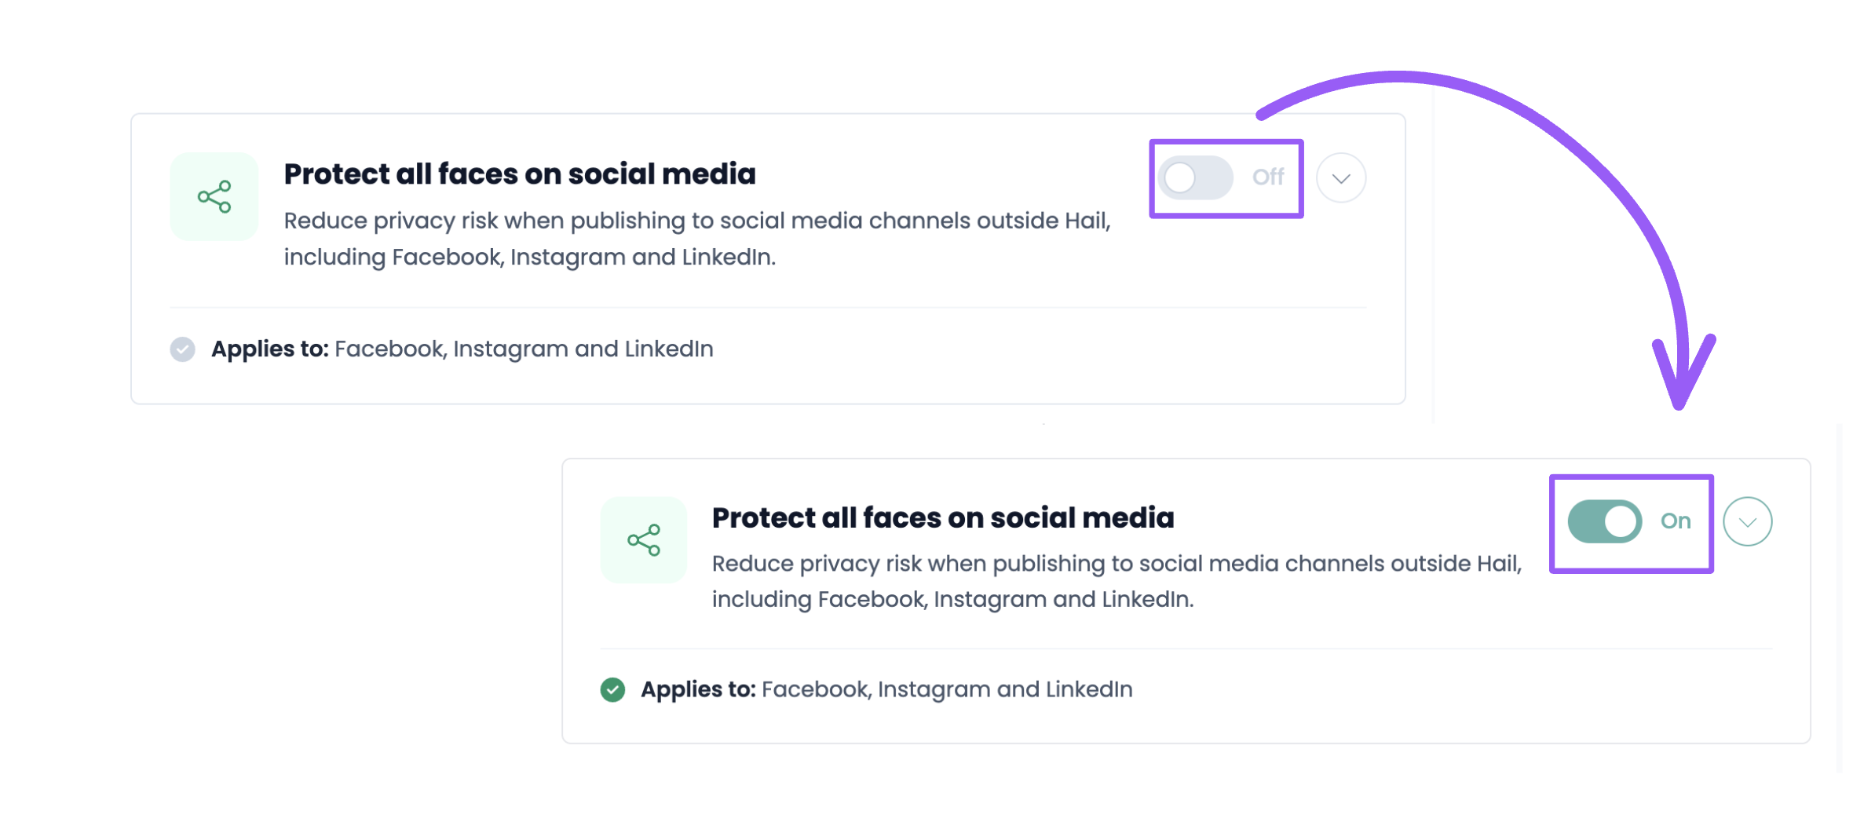Viewport: 1853px width, 826px height.
Task: Click the purple arrow's arrowhead
Action: click(x=1683, y=373)
